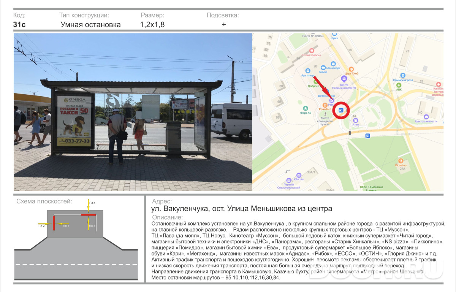Click building number "27A" on the map
The height and width of the screenshot is (292, 456).
(402, 169)
